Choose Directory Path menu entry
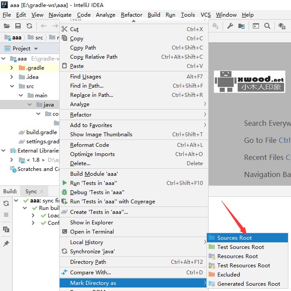The width and height of the screenshot is (291, 291). click(x=134, y=262)
